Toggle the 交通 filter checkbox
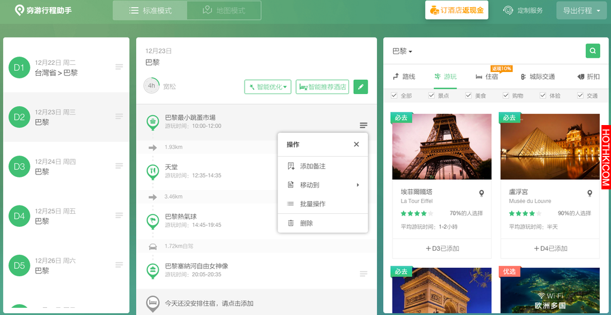The width and height of the screenshot is (611, 315). (580, 95)
